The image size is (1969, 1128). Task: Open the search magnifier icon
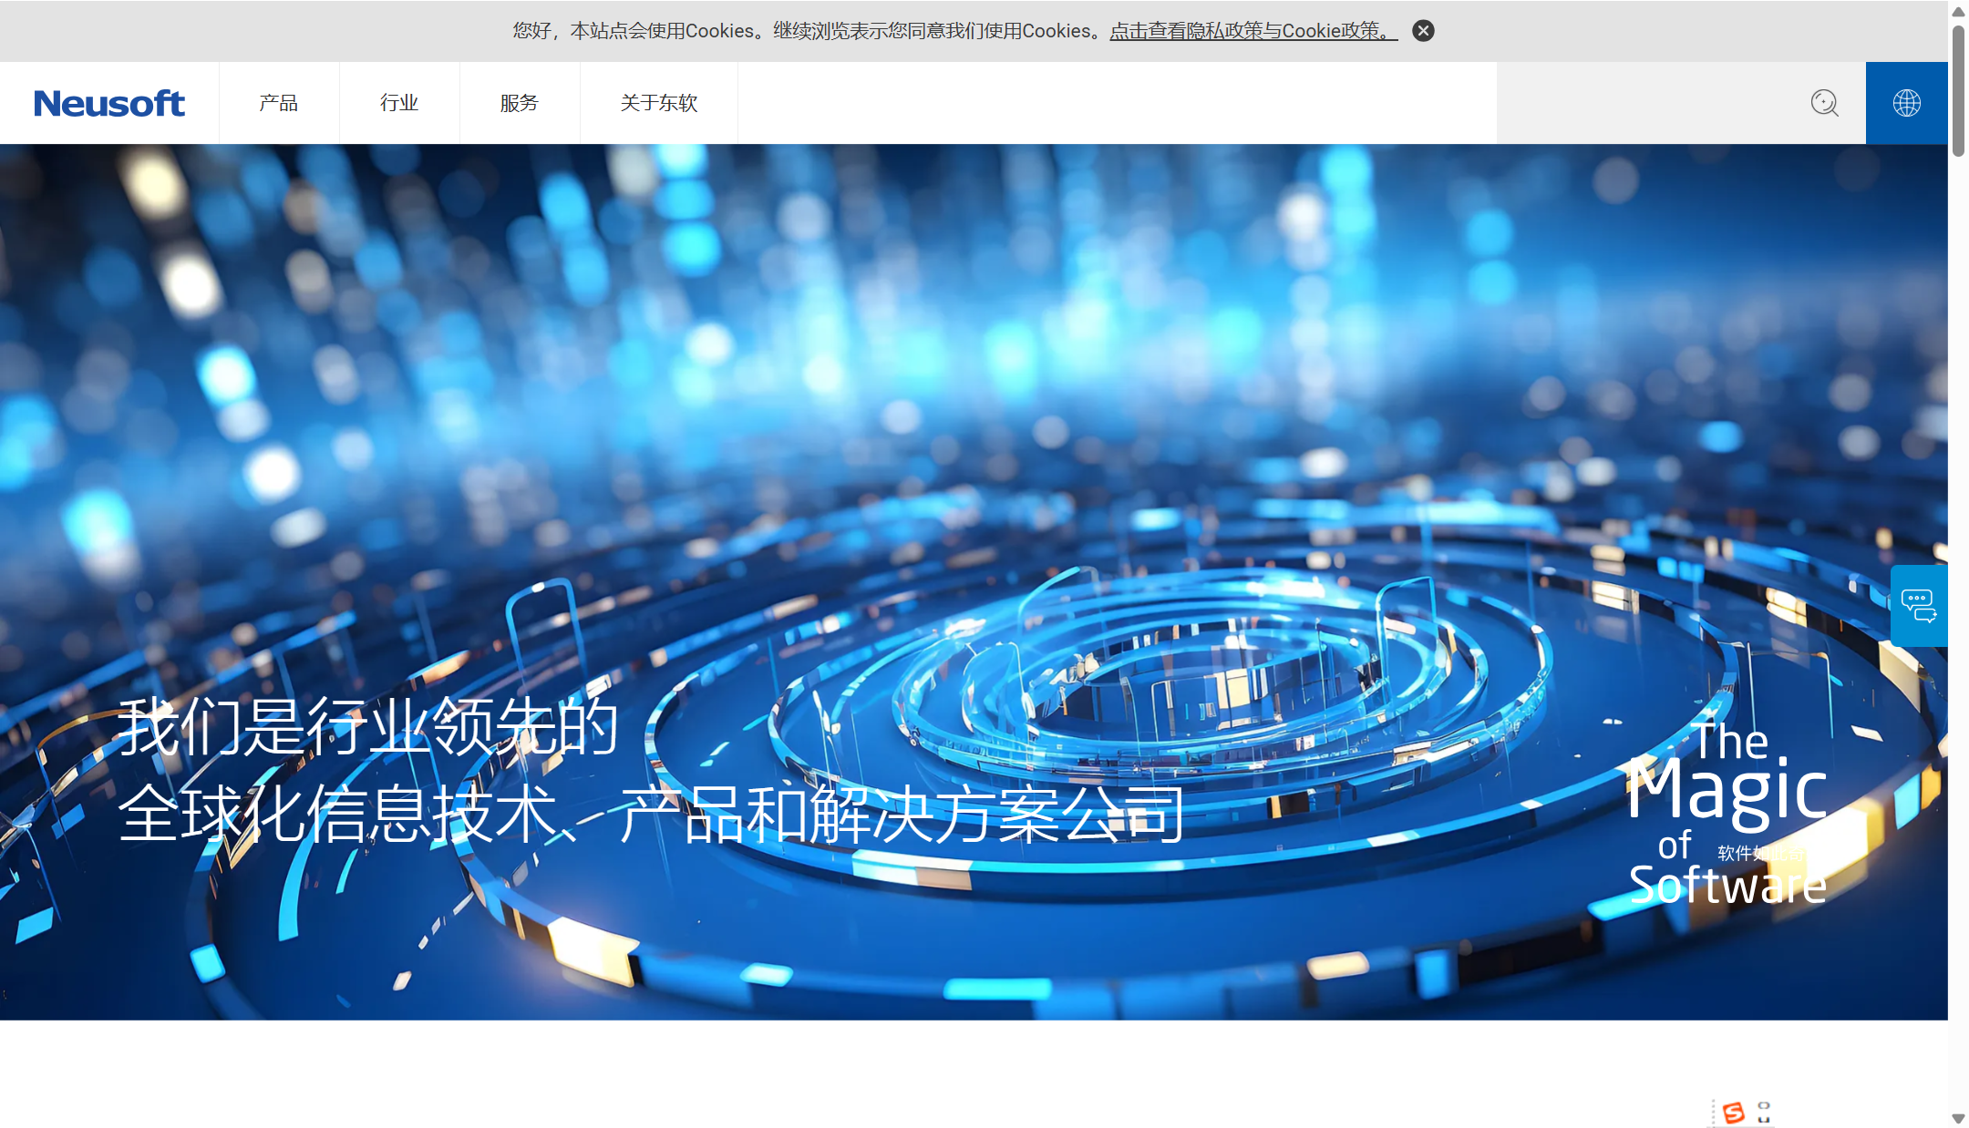point(1825,103)
